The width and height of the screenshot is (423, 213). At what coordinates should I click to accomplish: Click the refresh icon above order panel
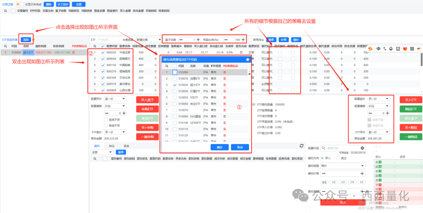pyautogui.click(x=302, y=146)
